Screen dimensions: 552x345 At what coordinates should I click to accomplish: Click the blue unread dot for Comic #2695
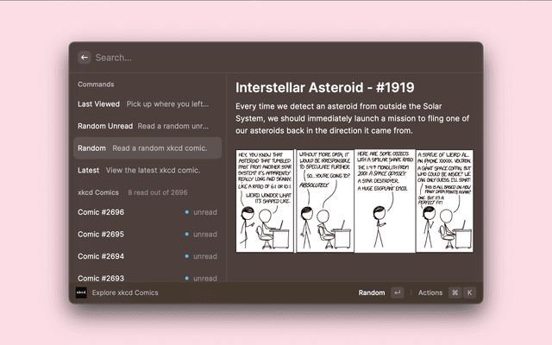pyautogui.click(x=186, y=234)
